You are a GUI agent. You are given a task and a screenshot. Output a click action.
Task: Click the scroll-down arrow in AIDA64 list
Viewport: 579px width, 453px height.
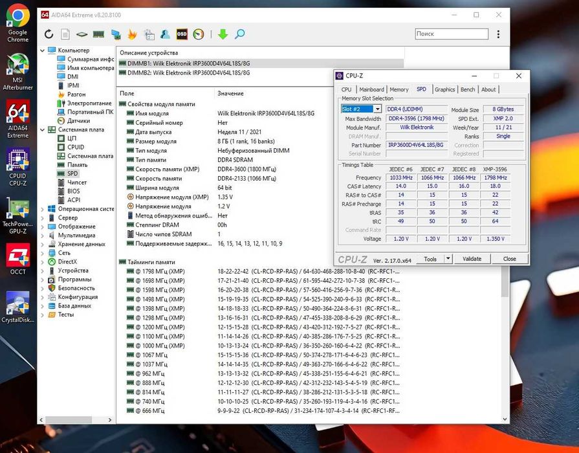pyautogui.click(x=505, y=419)
